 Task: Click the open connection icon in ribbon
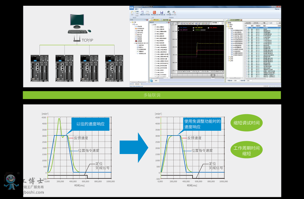(x=169, y=13)
